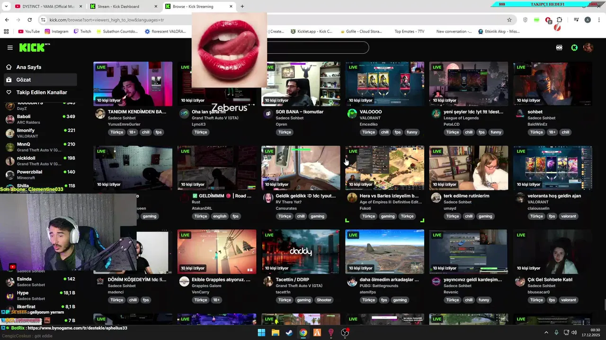The width and height of the screenshot is (606, 340).
Task: Open Baboli channel in sidebar
Action: pyautogui.click(x=40, y=119)
